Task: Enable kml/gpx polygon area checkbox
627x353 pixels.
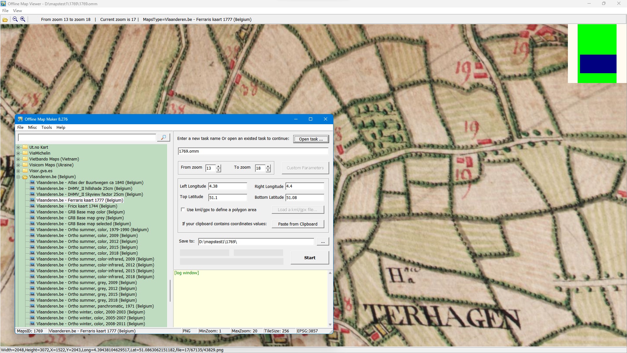Action: pyautogui.click(x=183, y=210)
